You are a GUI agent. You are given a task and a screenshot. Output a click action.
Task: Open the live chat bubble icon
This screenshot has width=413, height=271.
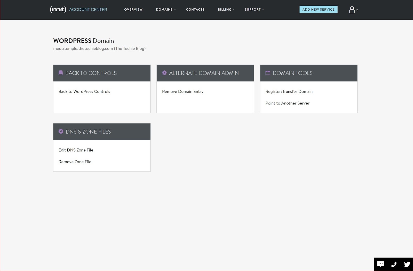click(380, 264)
